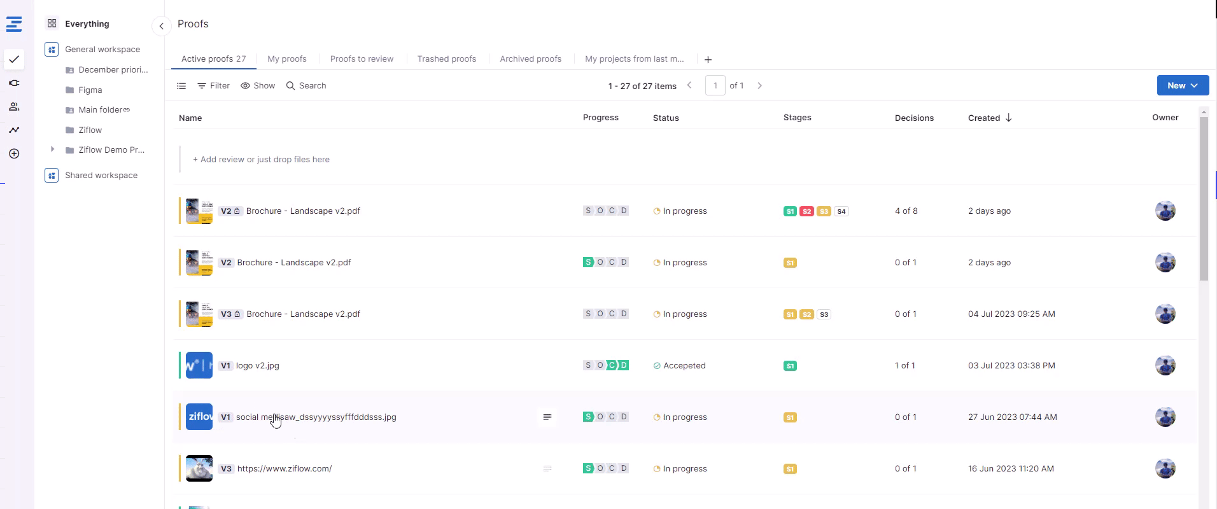Toggle the list view icon

181,85
